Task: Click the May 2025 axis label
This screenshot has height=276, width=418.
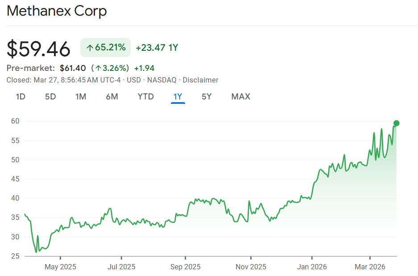Action: pos(60,267)
